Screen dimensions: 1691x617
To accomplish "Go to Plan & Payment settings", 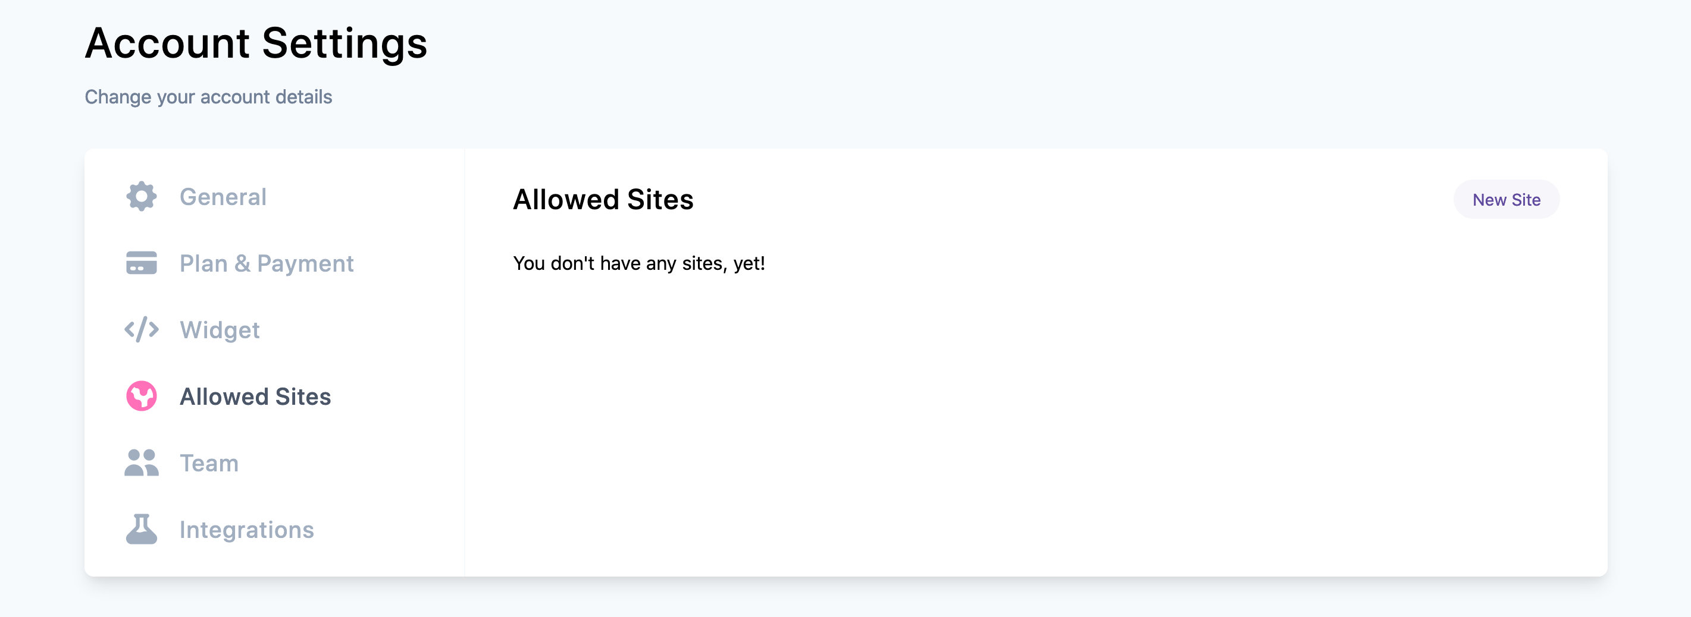I will [x=266, y=263].
